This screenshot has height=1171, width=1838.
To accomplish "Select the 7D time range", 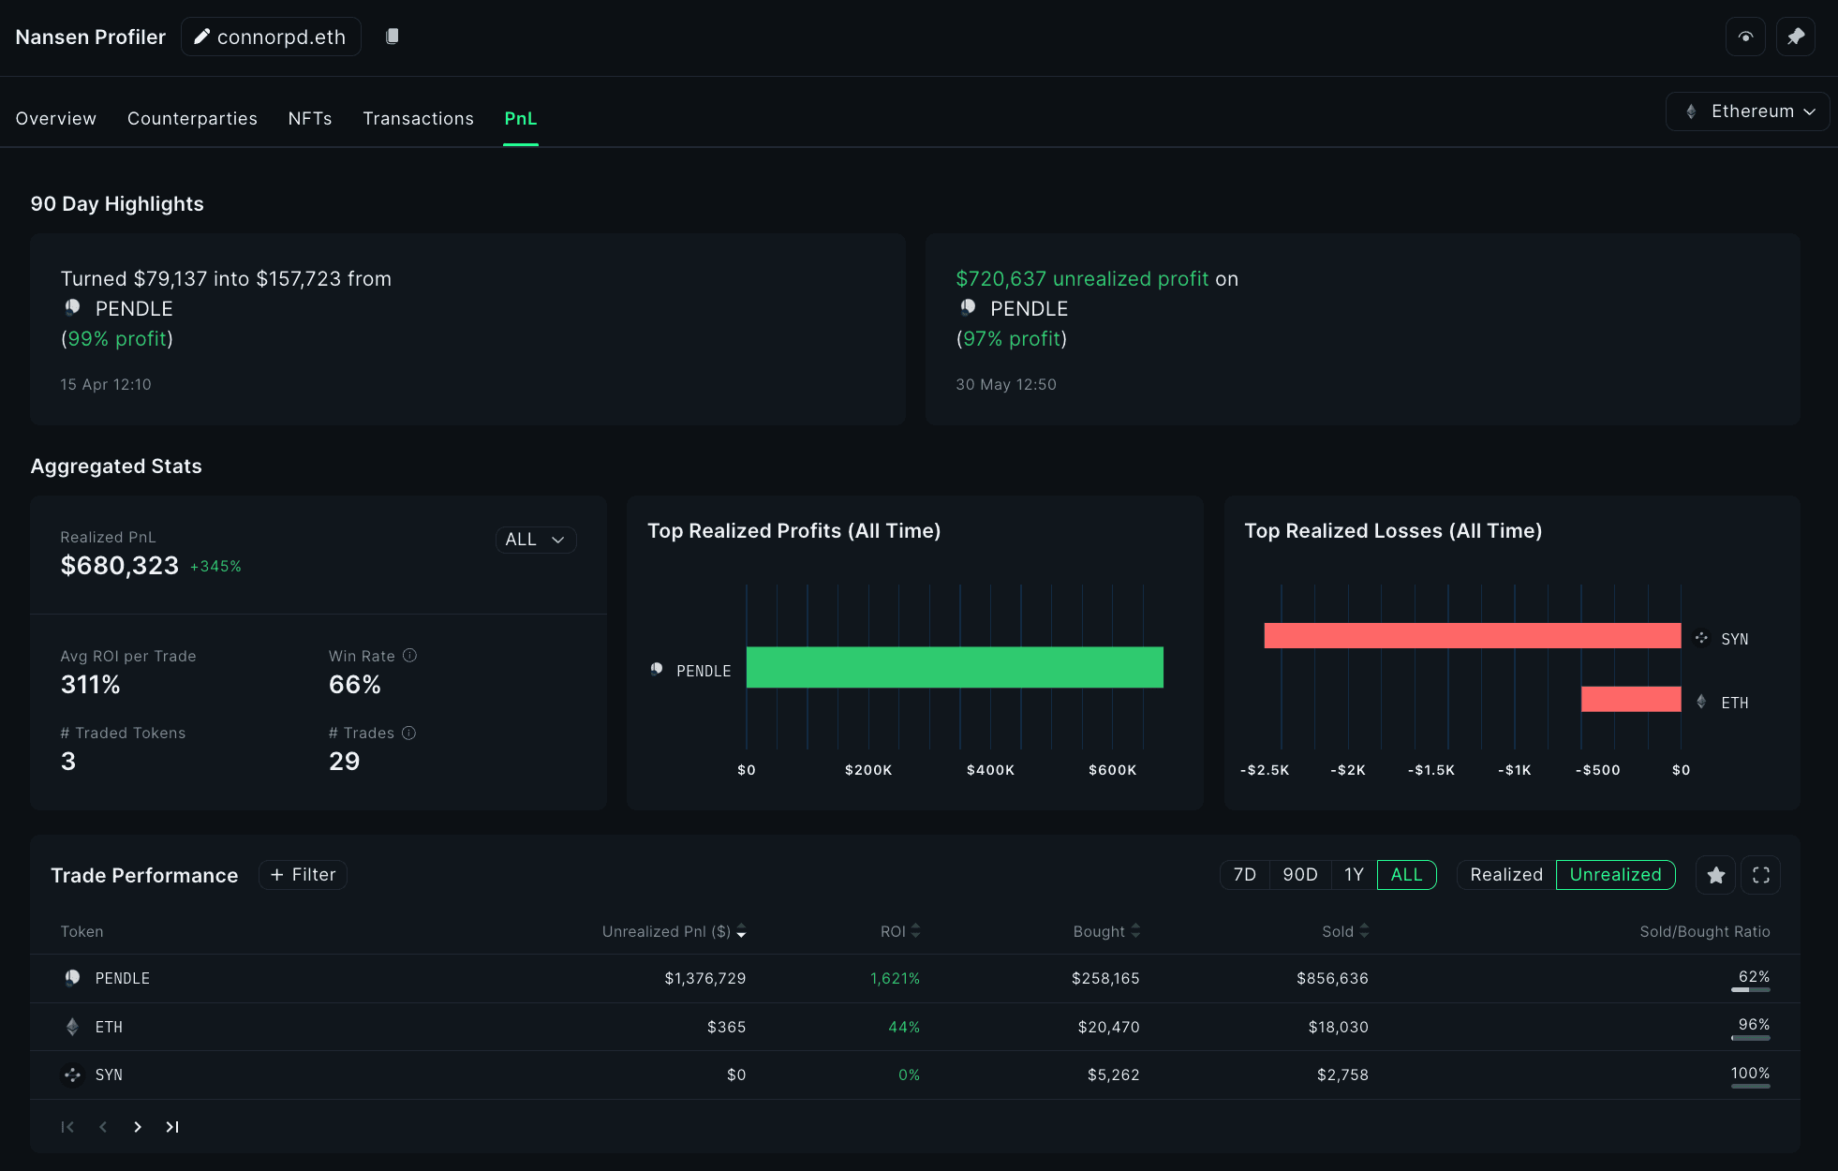I will pos(1244,875).
